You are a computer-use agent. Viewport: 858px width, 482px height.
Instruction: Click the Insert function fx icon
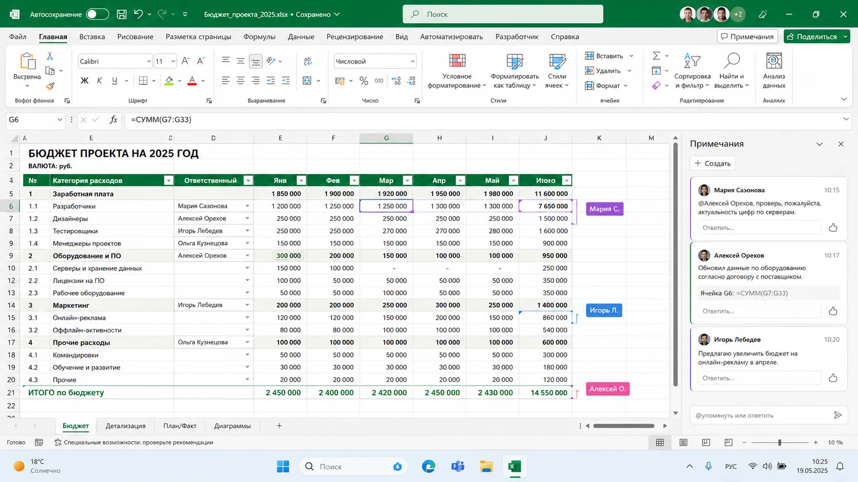[x=113, y=119]
